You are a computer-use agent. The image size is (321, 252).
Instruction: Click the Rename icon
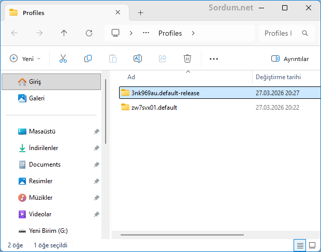138,58
